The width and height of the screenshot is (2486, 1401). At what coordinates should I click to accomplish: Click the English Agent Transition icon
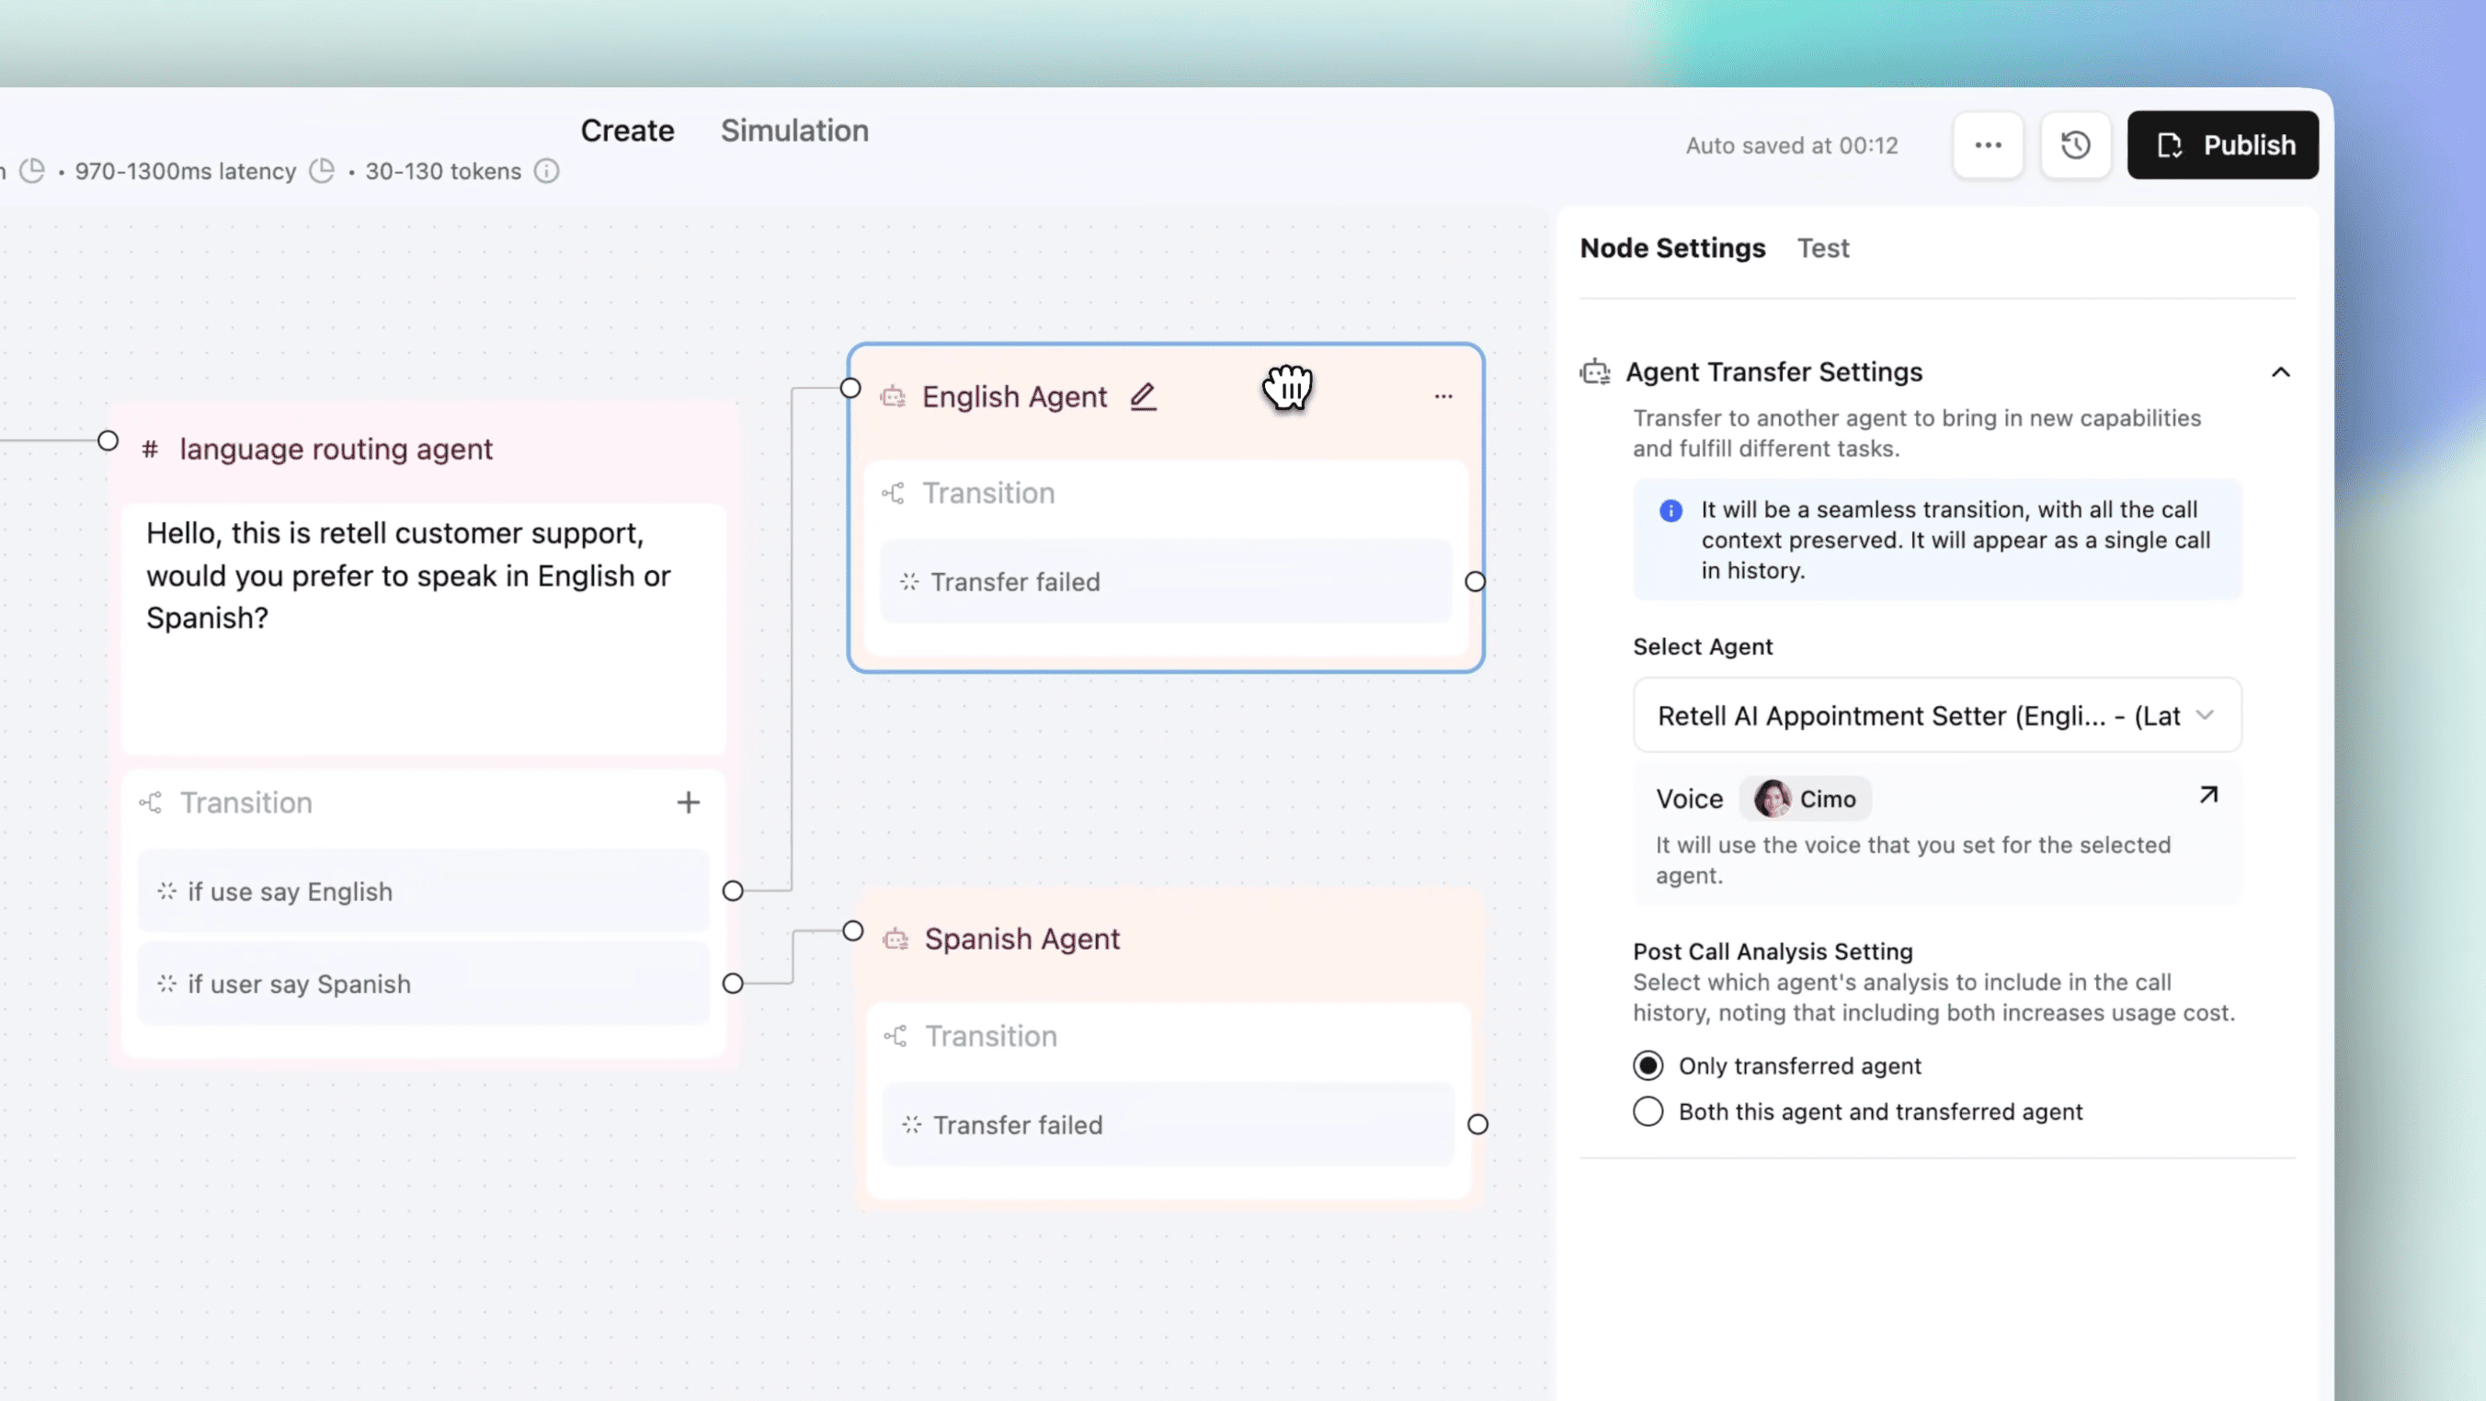893,493
